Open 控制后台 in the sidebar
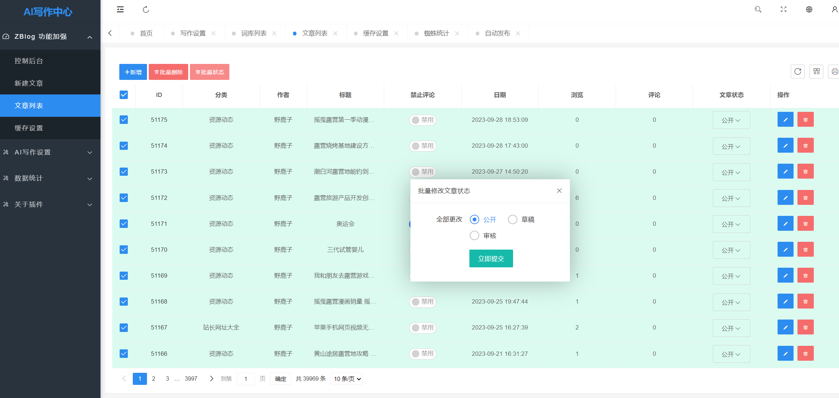This screenshot has height=398, width=839. tap(50, 61)
